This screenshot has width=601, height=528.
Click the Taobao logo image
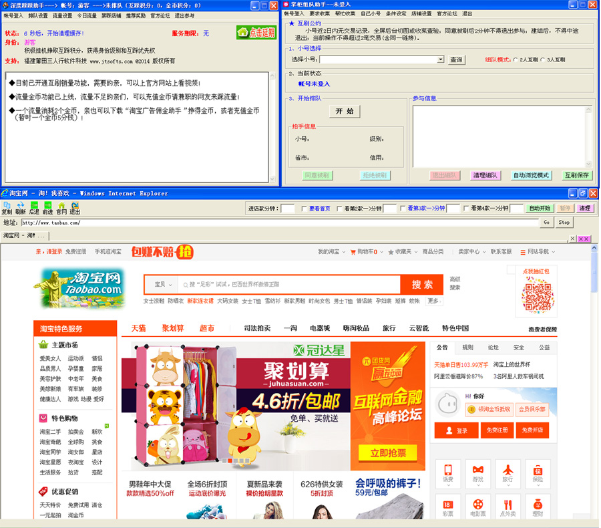[81, 289]
